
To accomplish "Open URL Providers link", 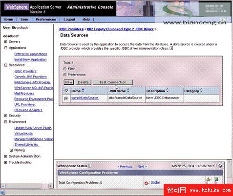I will pyautogui.click(x=24, y=104).
